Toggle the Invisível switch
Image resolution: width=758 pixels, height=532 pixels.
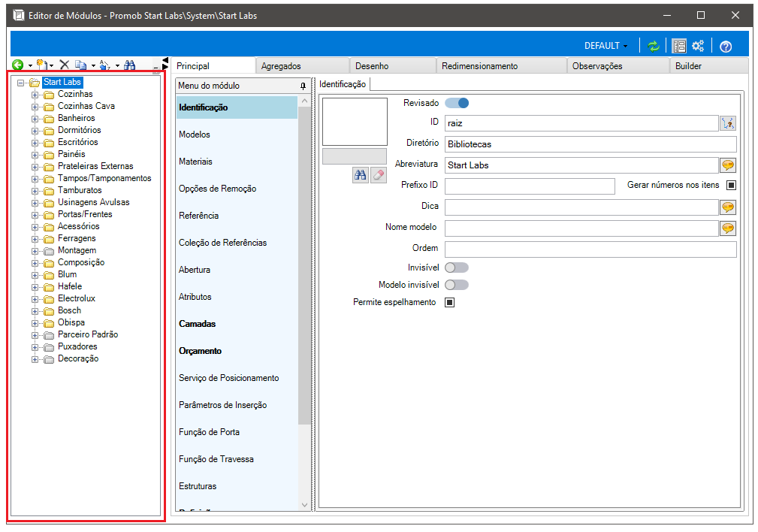pyautogui.click(x=457, y=268)
